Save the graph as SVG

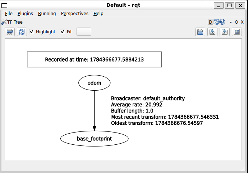pyautogui.click(x=224, y=32)
